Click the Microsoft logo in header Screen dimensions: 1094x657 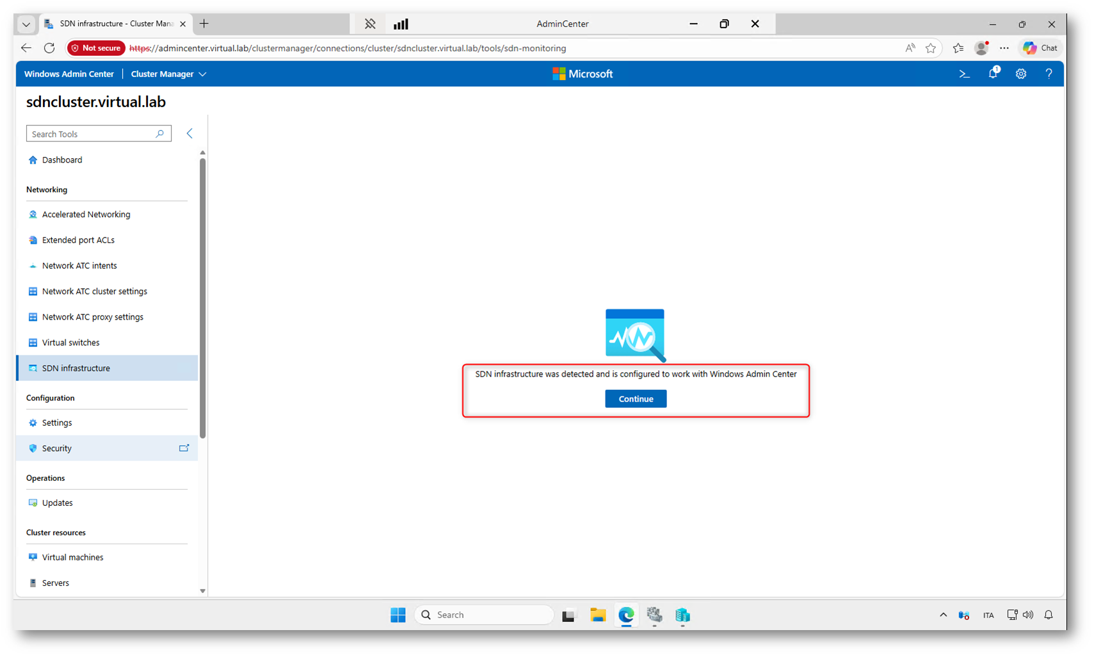click(x=583, y=74)
